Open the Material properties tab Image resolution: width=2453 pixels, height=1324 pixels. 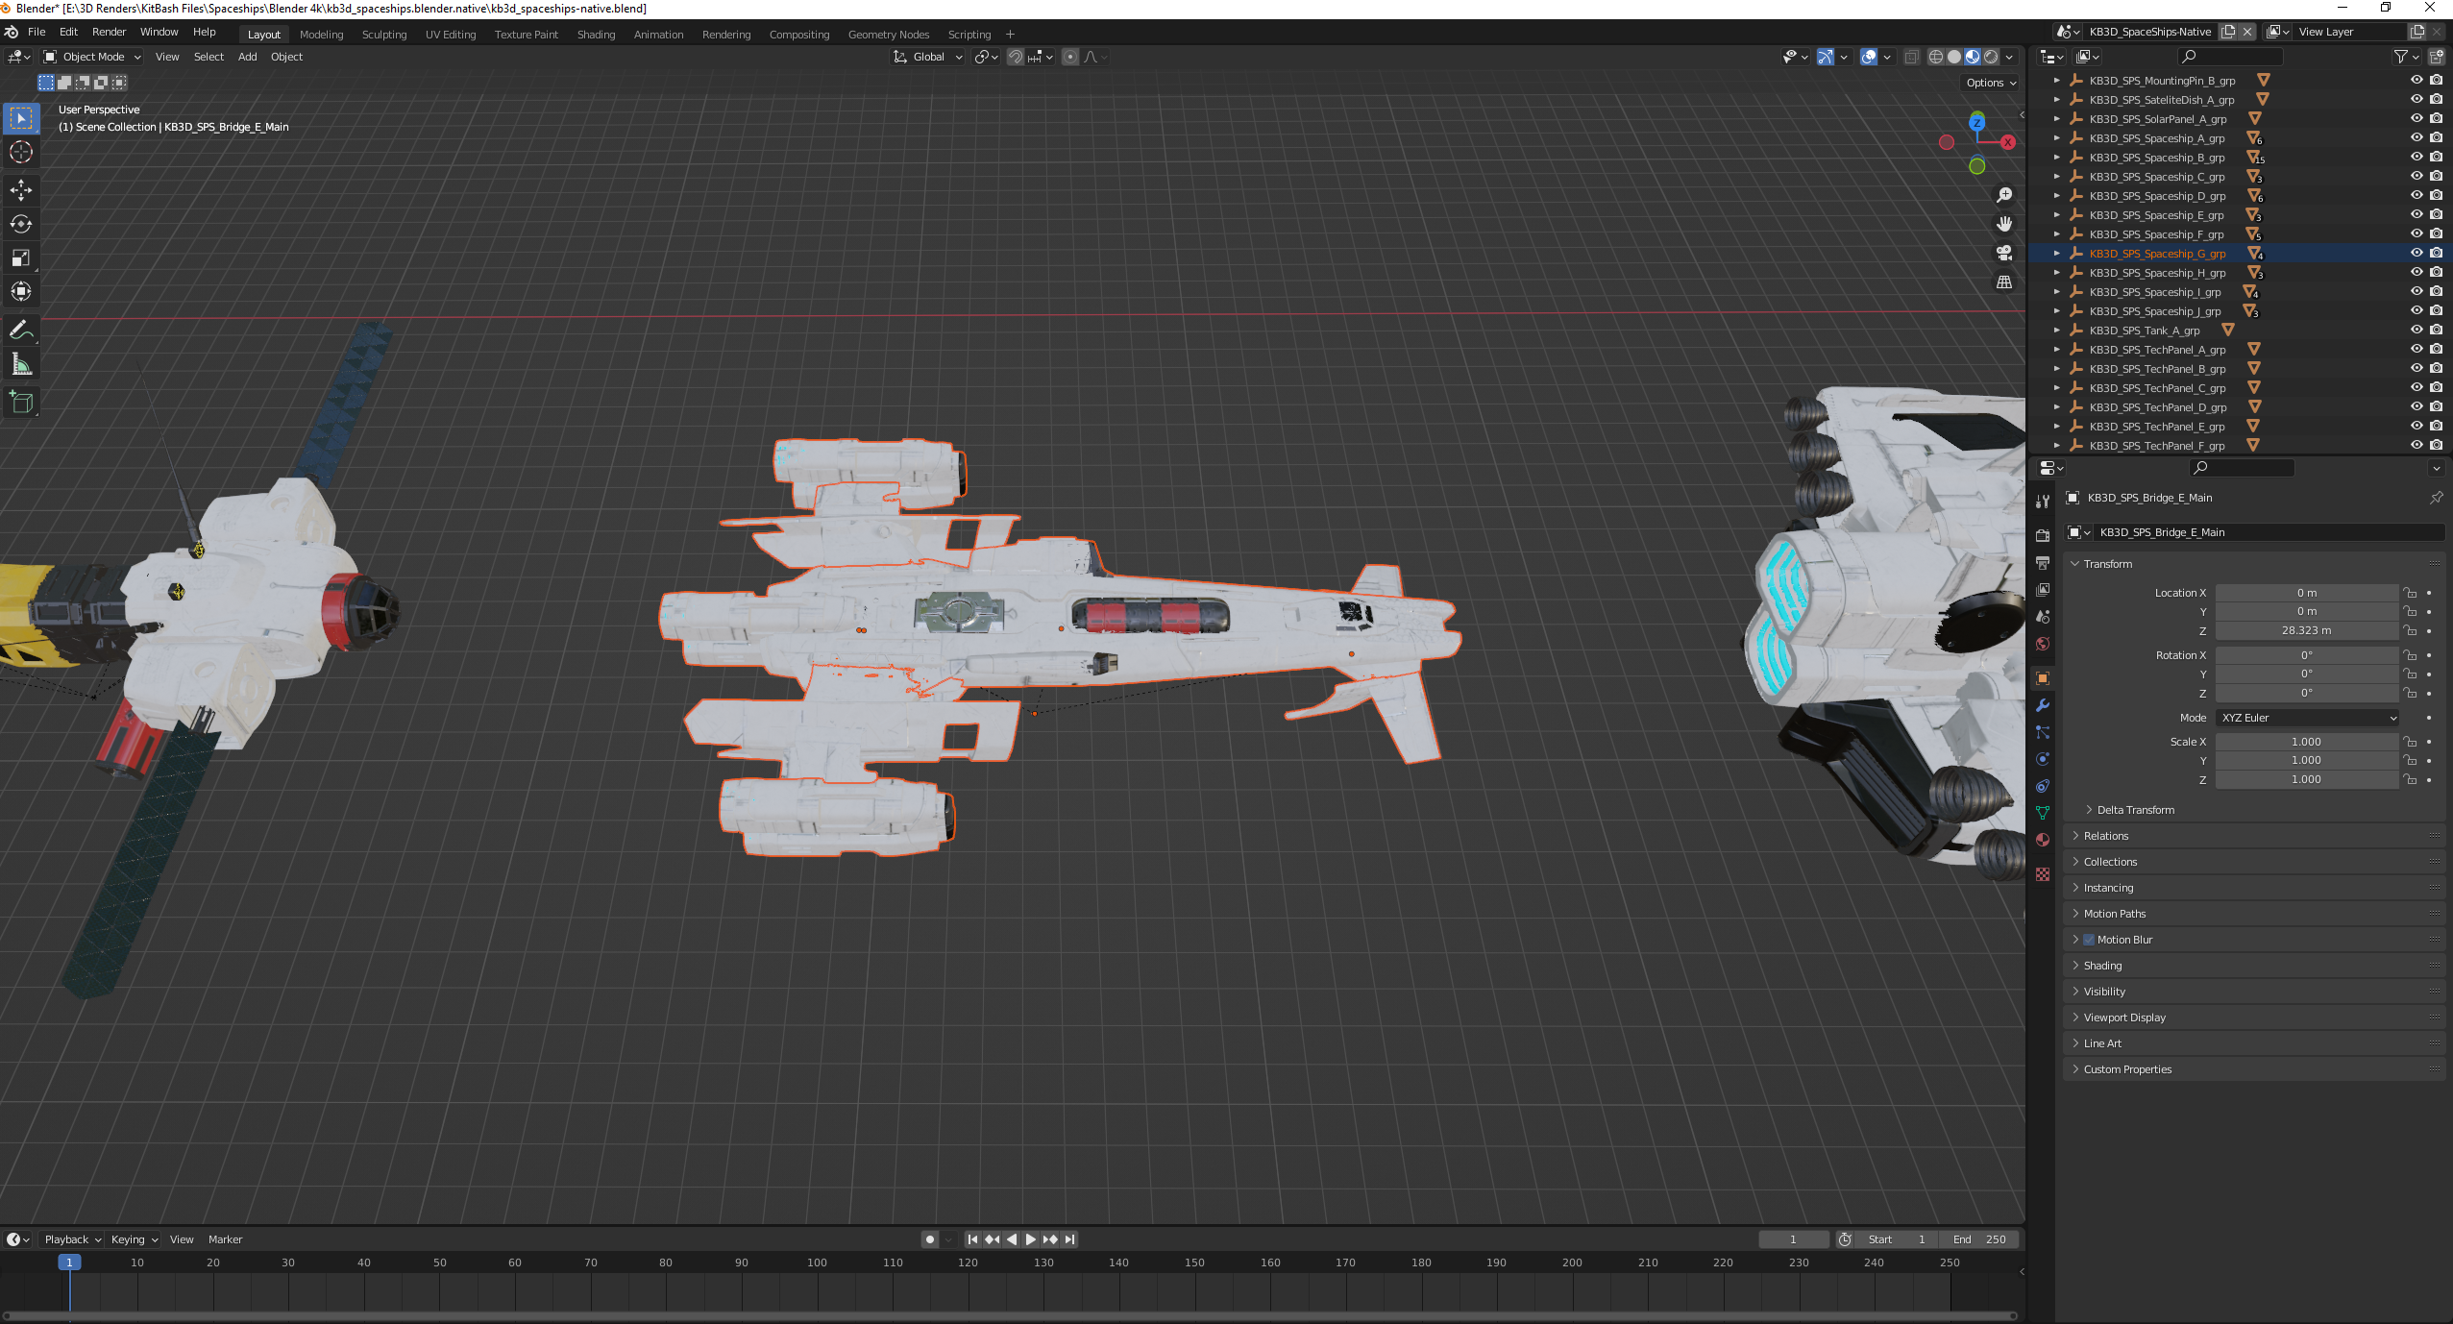2043,840
